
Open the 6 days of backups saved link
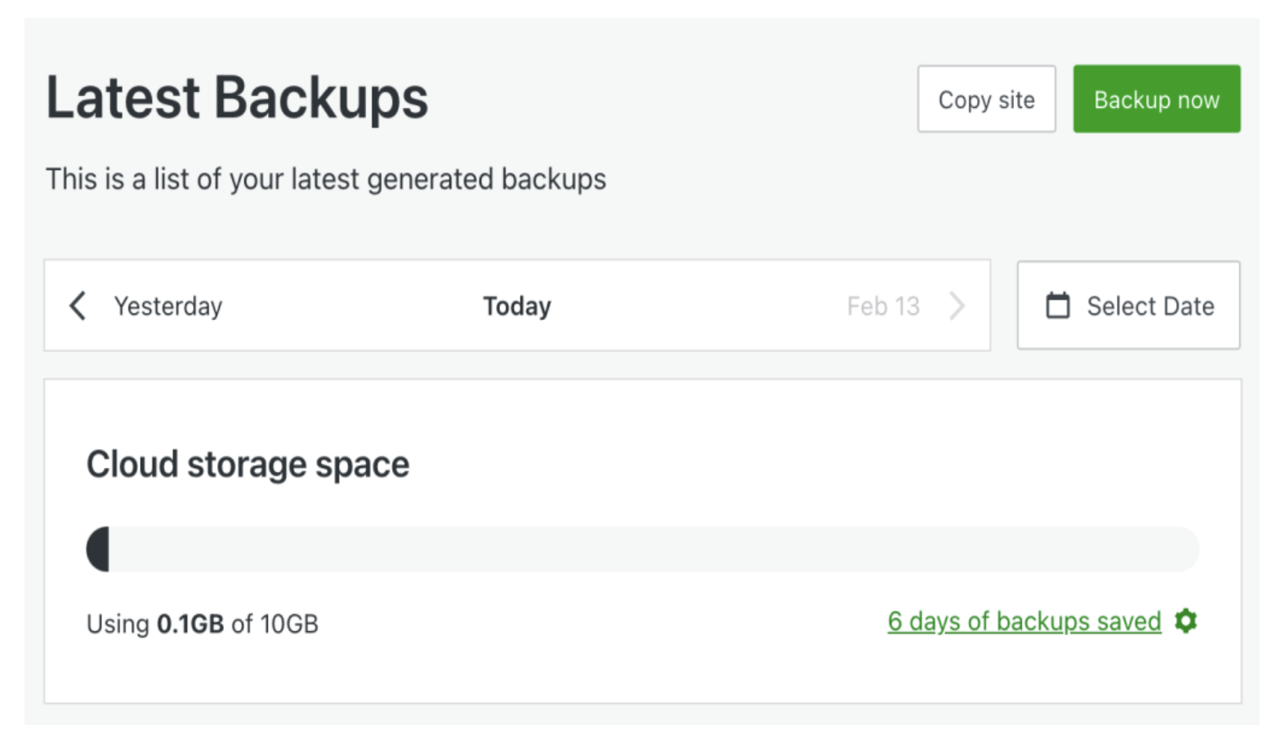tap(1024, 621)
